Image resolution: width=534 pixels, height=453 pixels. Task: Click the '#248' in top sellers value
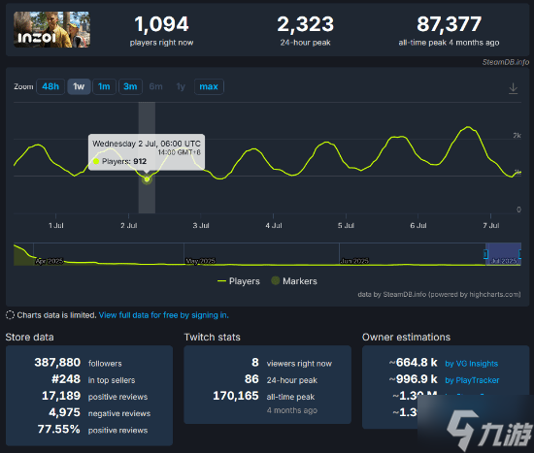click(x=66, y=379)
